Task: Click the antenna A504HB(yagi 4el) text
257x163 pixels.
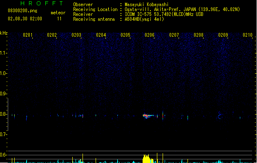Action: tap(144, 19)
